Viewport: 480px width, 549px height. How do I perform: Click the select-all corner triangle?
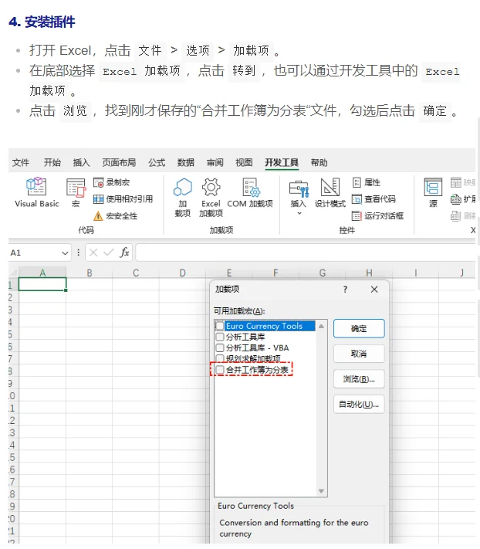[x=13, y=273]
